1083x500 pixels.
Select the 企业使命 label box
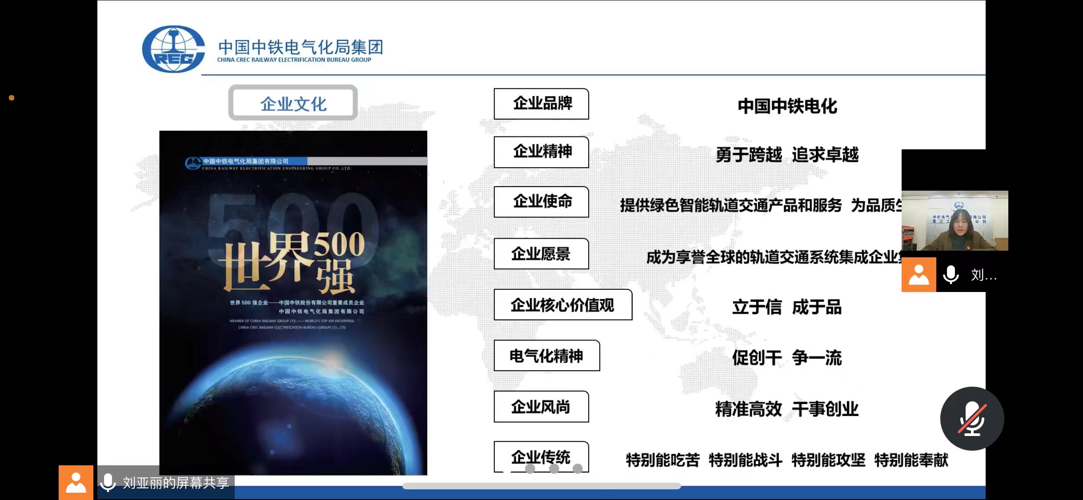point(541,202)
